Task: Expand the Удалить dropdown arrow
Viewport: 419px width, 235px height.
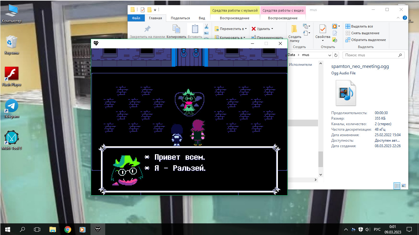Action: point(272,29)
